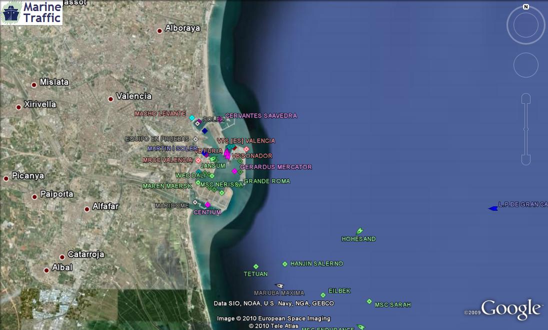
Task: Select the magenta CENTIUM vessel marker
Action: coord(207,204)
